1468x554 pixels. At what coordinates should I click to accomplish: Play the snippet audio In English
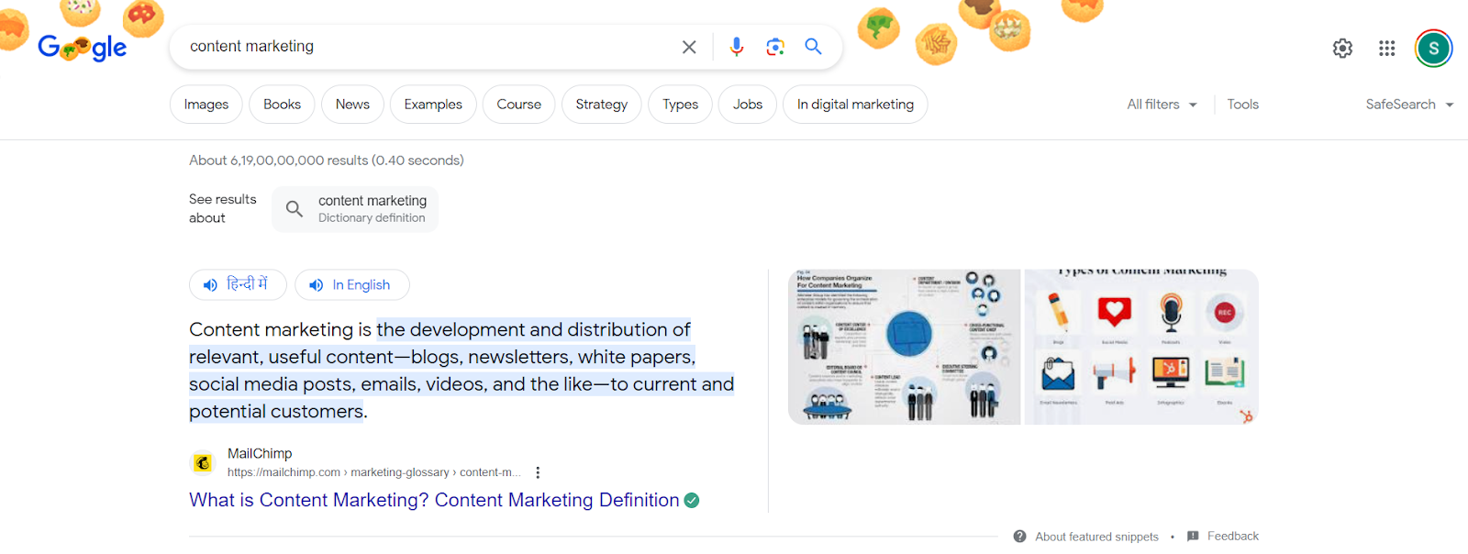tap(351, 285)
